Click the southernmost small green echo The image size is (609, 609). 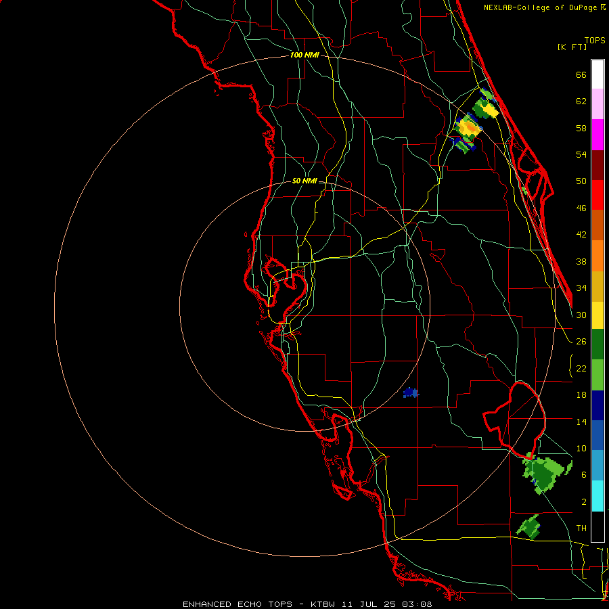[528, 527]
